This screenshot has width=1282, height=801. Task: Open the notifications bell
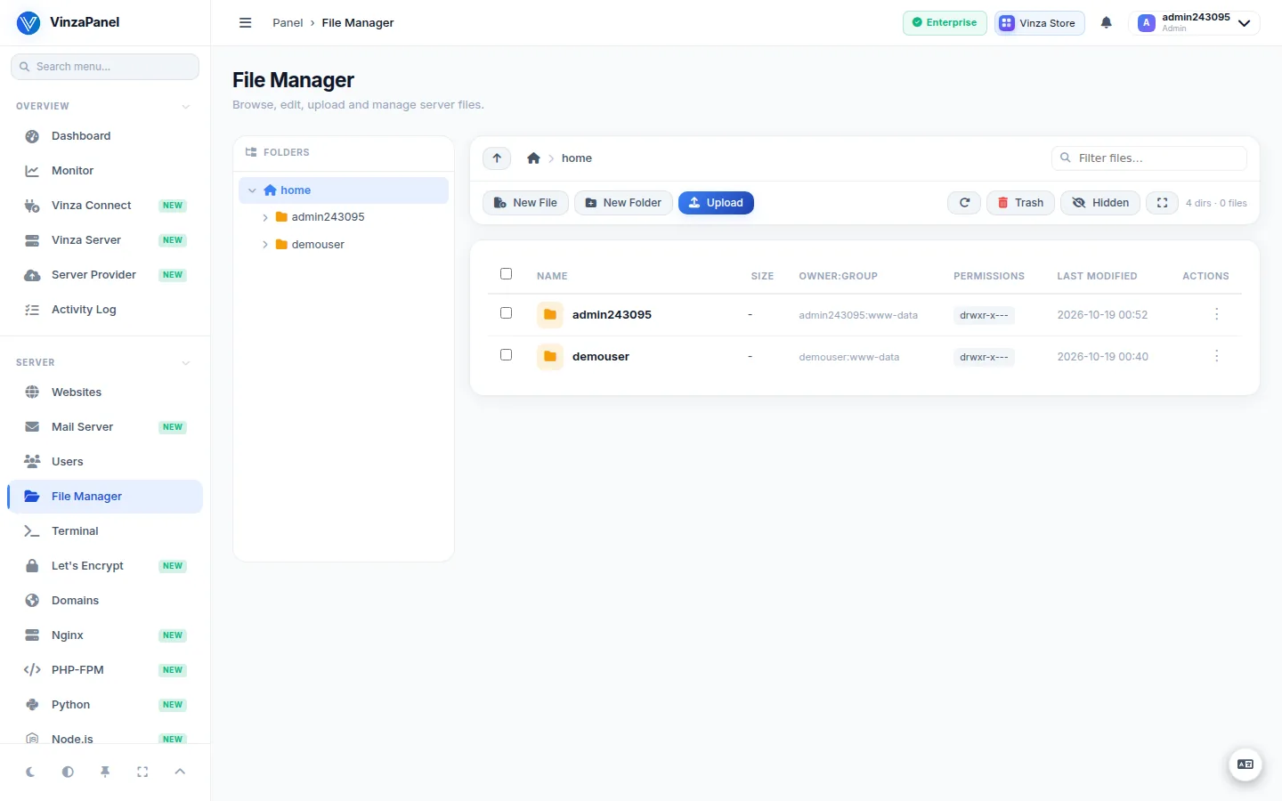[1107, 23]
